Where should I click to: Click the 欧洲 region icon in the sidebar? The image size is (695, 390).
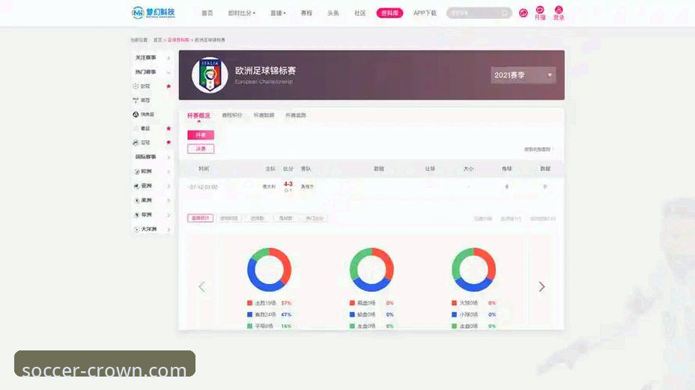(137, 172)
